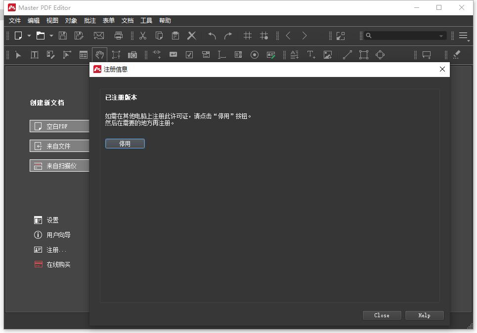Select the line drawing tool

[347, 55]
